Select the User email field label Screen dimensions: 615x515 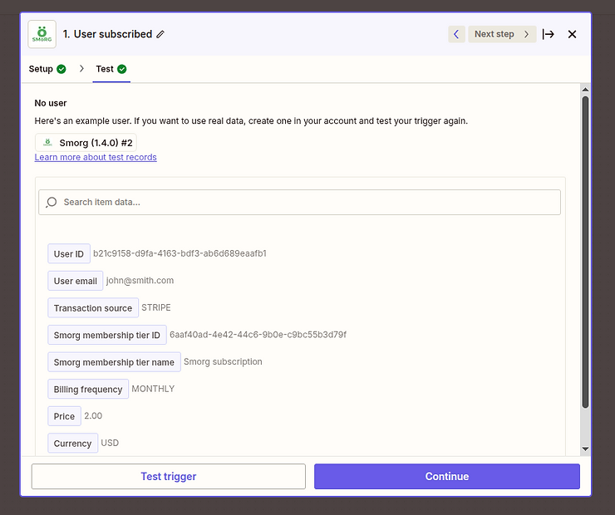click(x=75, y=281)
